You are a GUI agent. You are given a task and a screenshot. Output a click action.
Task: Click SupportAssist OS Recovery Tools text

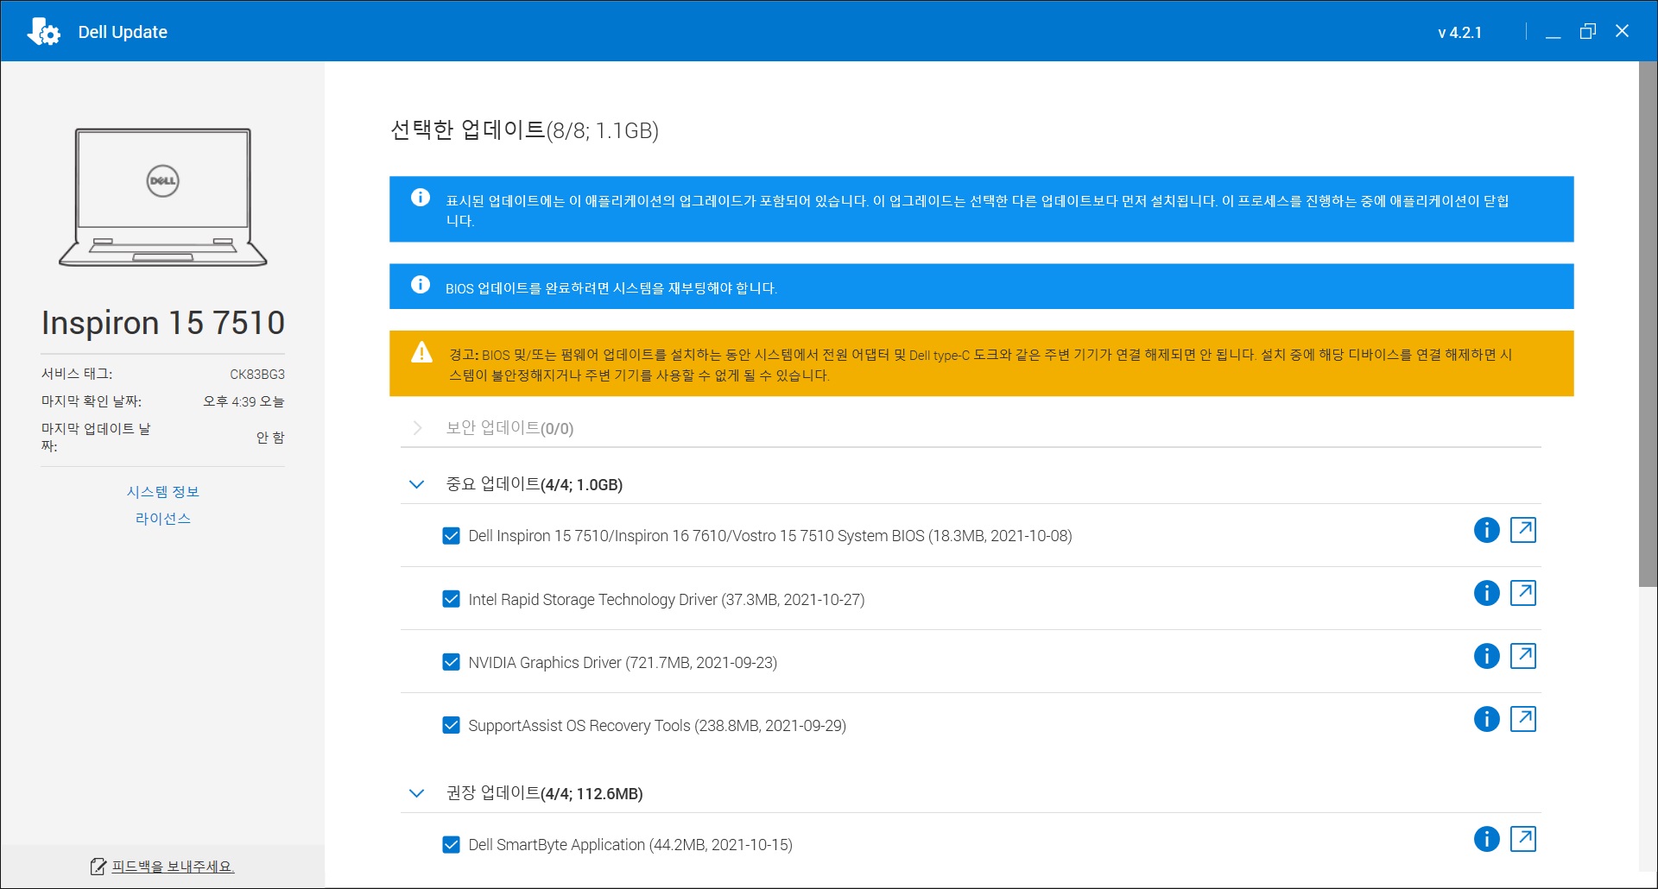(657, 726)
